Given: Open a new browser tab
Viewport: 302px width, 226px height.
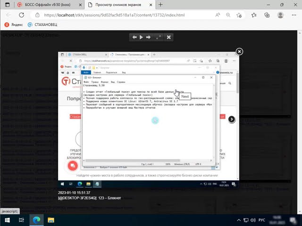Looking at the screenshot, I should click(160, 5).
